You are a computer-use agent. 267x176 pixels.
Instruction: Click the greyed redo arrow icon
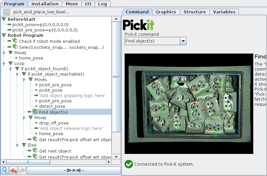pos(22,170)
